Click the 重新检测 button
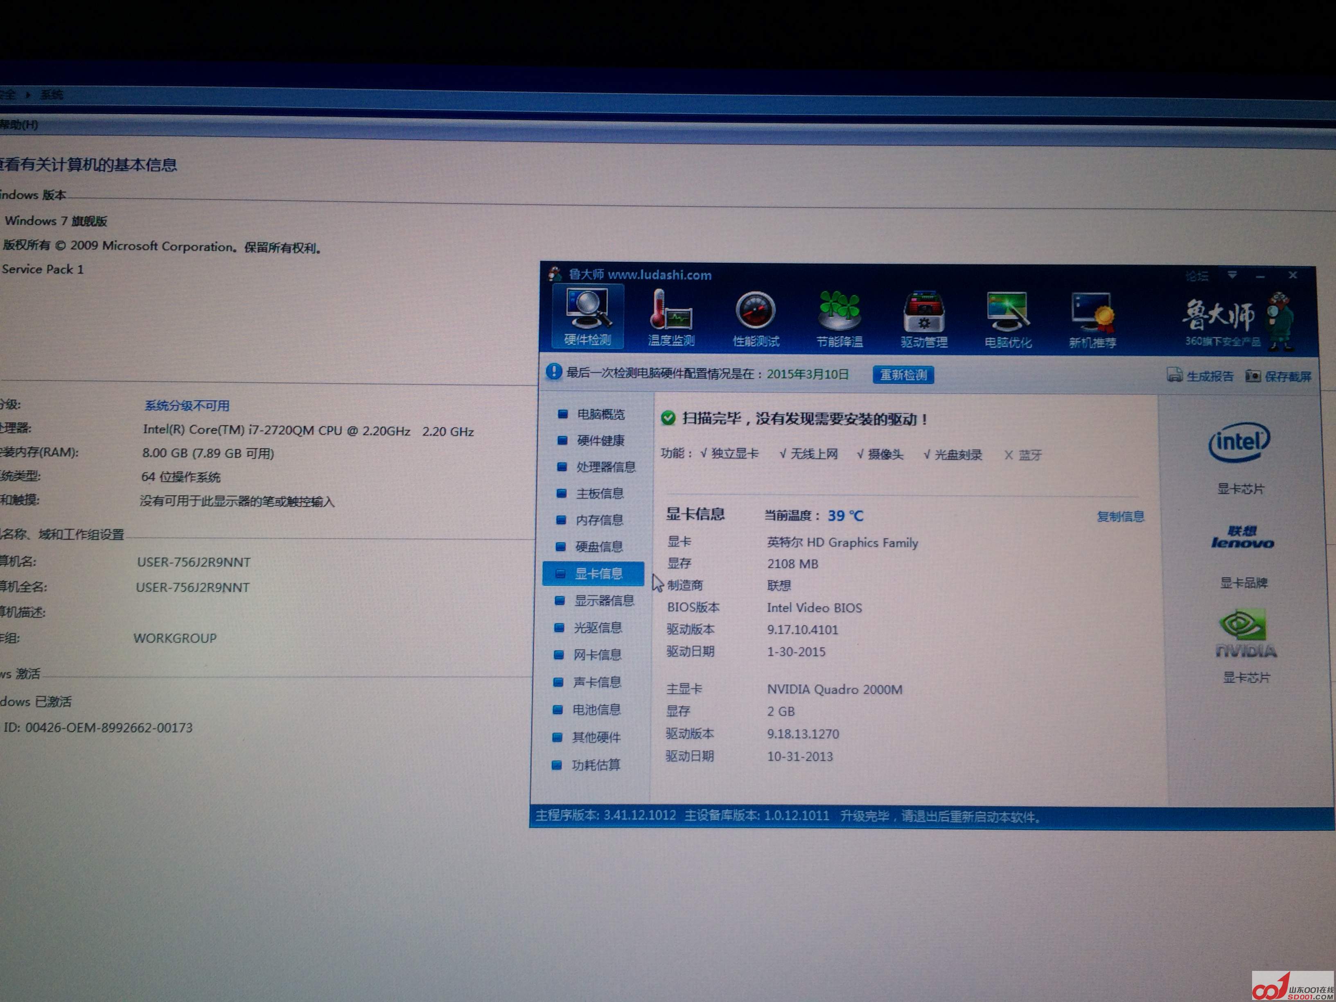1336x1002 pixels. click(903, 375)
